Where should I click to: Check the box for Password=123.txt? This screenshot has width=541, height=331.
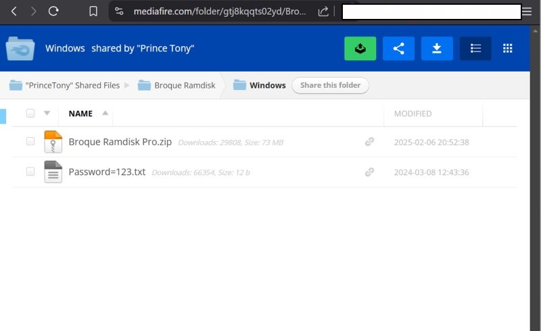[30, 172]
